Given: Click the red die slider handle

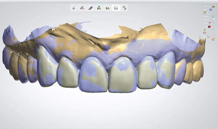Looking at the screenshot, I should click(209, 27).
